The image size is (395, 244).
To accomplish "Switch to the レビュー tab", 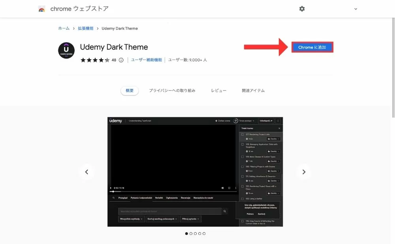I will tap(219, 90).
